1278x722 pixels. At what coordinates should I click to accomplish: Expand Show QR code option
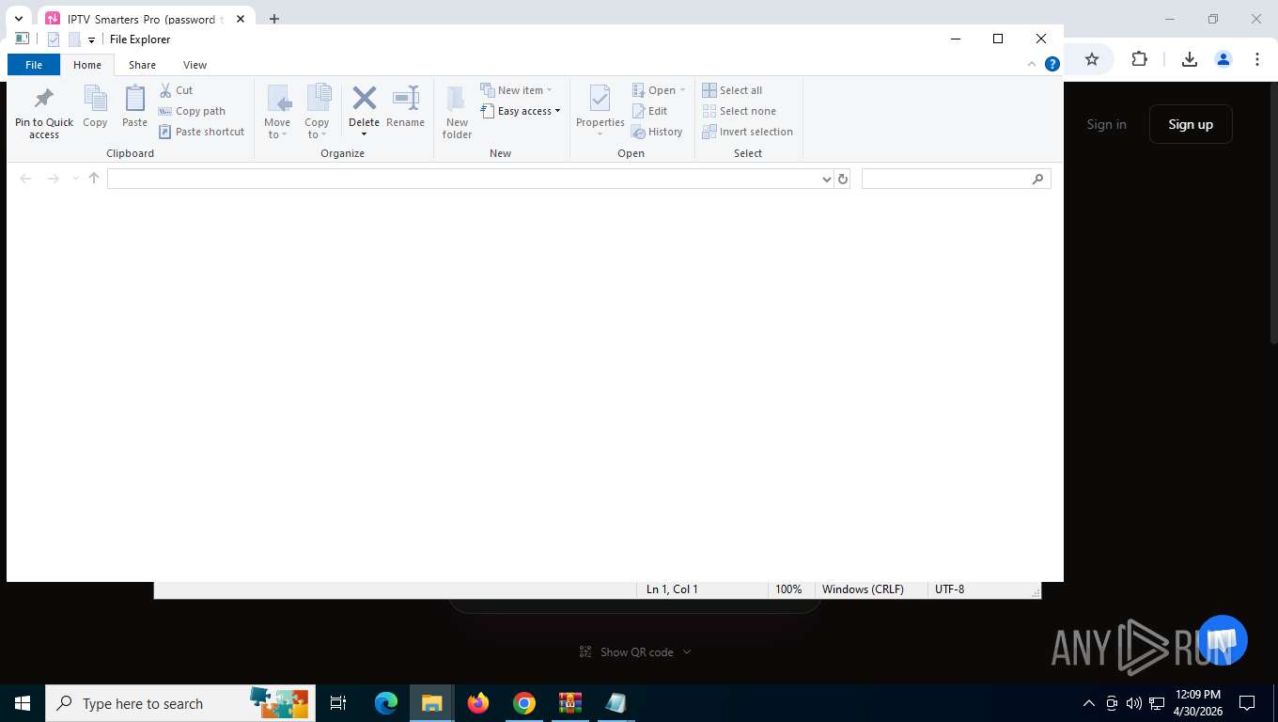point(635,651)
